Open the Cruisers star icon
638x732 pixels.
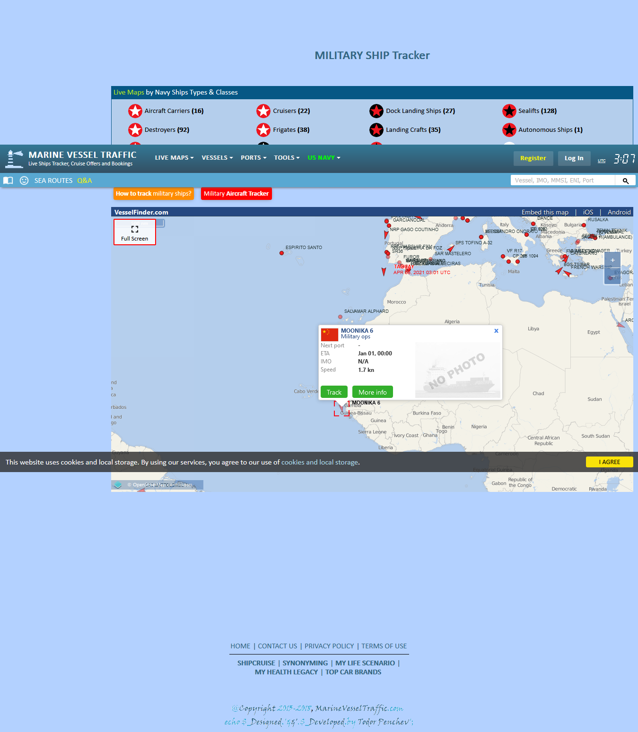263,111
